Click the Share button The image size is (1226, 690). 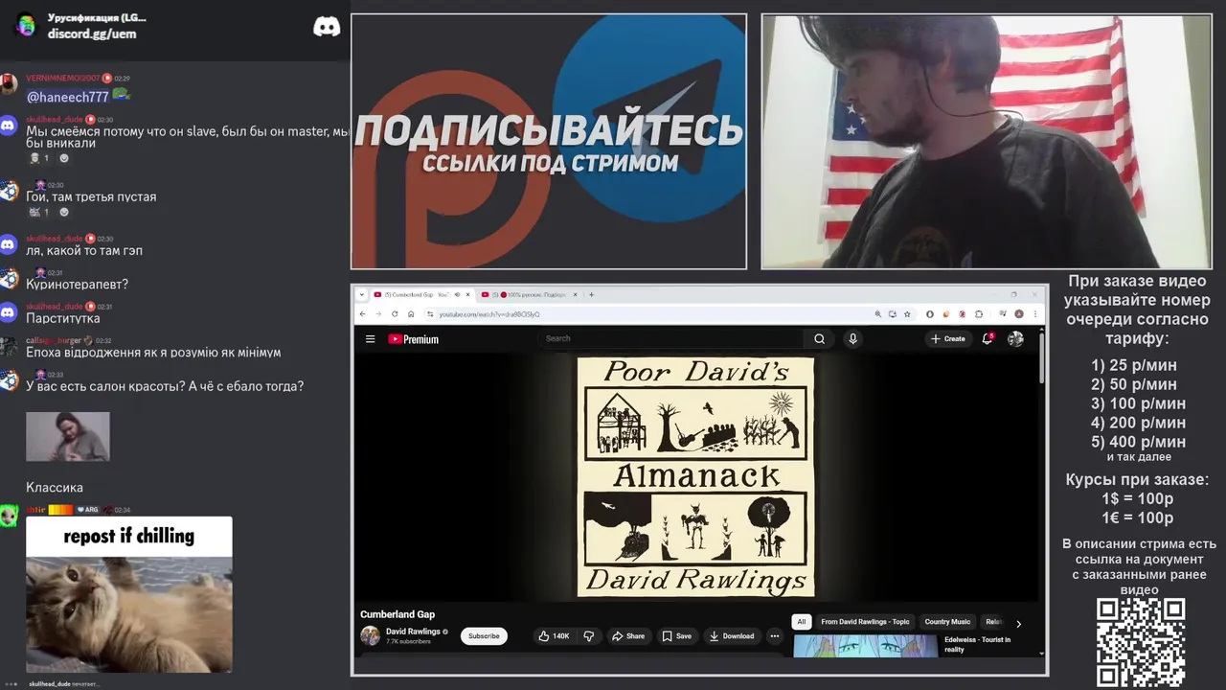tap(628, 636)
